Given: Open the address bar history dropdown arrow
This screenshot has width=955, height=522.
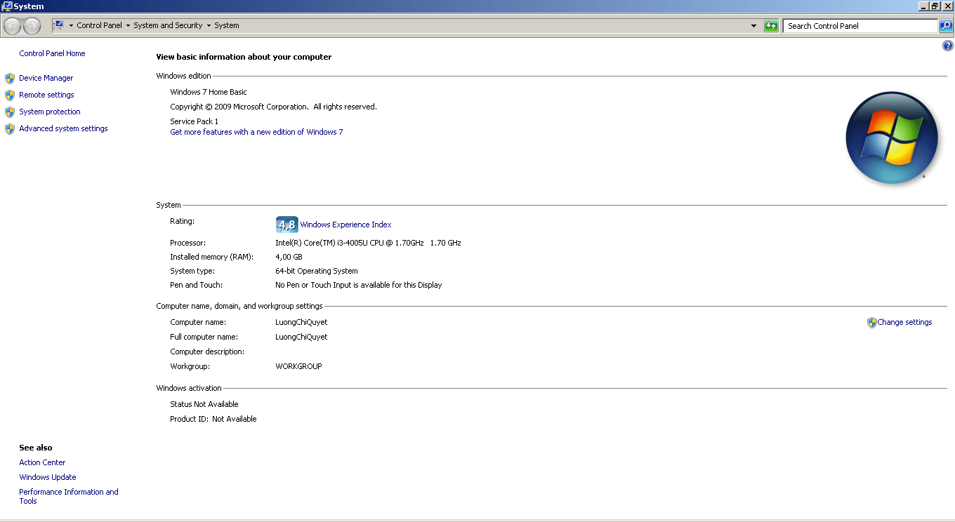Looking at the screenshot, I should (754, 26).
